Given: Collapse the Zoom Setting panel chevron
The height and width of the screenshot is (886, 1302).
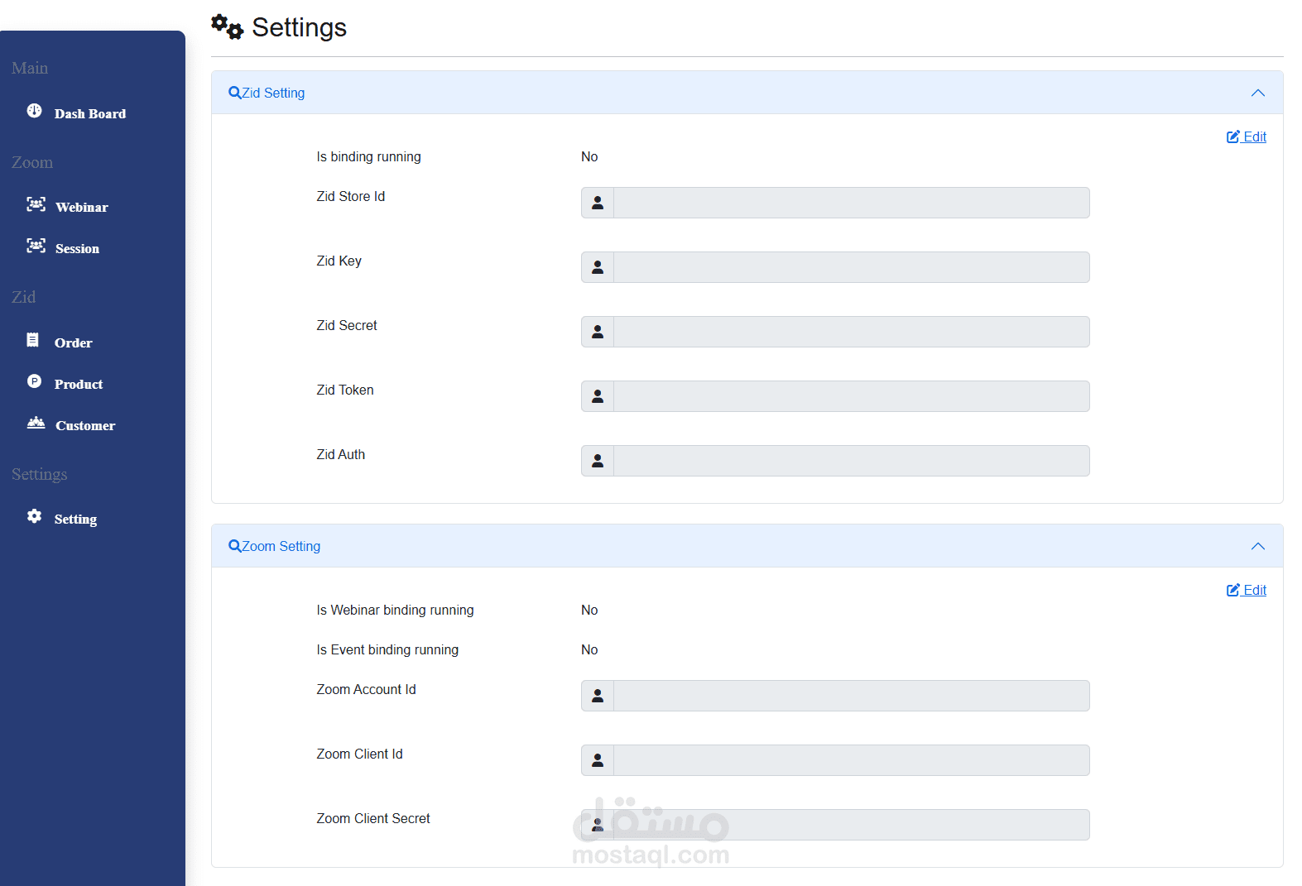Looking at the screenshot, I should [x=1257, y=546].
